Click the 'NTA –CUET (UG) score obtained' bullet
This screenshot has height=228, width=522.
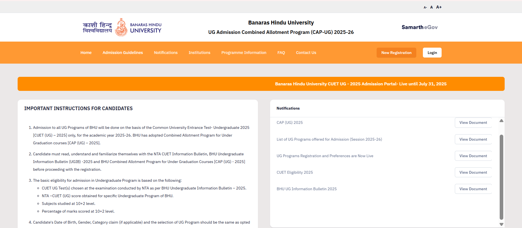point(108,196)
